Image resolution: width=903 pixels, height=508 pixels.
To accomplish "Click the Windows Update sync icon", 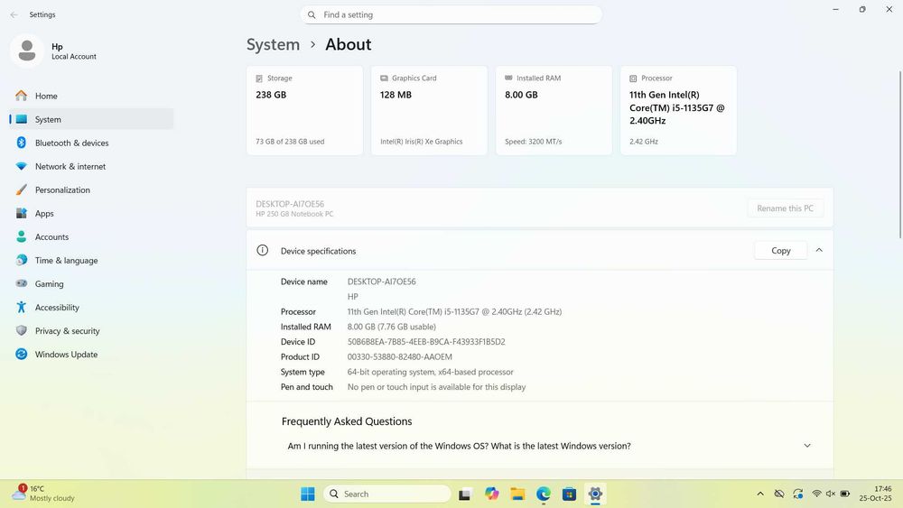I will point(22,355).
